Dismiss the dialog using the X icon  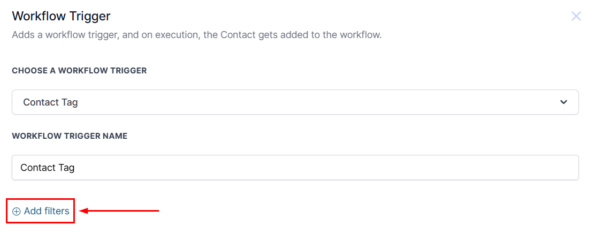click(x=576, y=16)
